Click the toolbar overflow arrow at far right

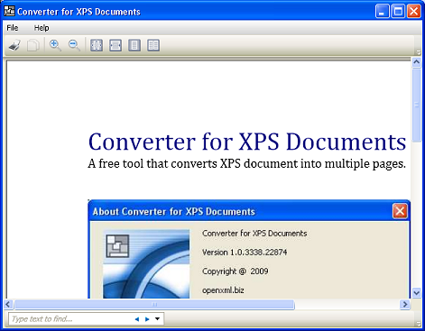[x=418, y=52]
